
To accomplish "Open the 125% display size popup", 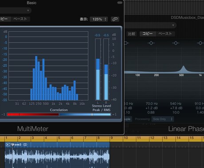I will [99, 19].
